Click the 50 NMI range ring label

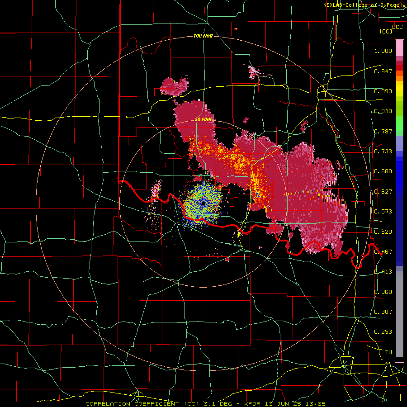click(203, 120)
